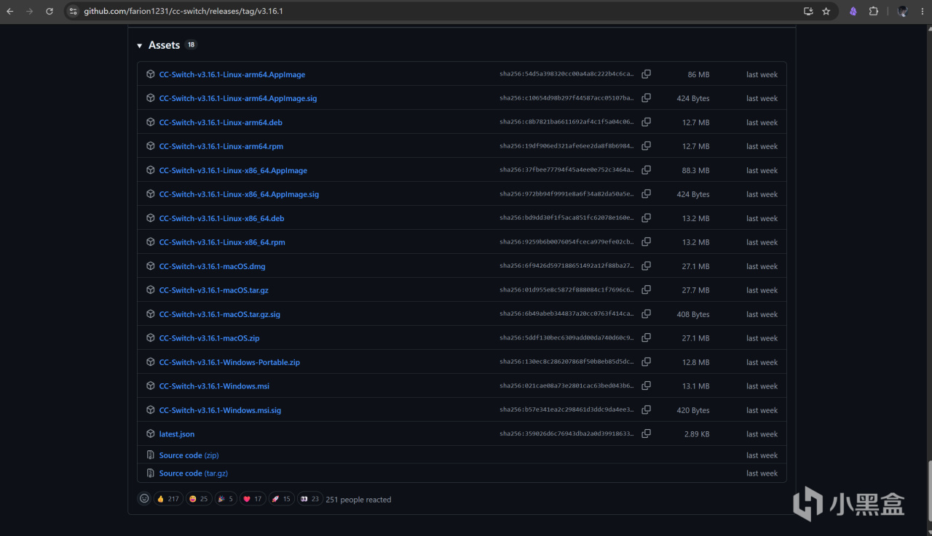
Task: Open the latest.json asset link
Action: (177, 434)
